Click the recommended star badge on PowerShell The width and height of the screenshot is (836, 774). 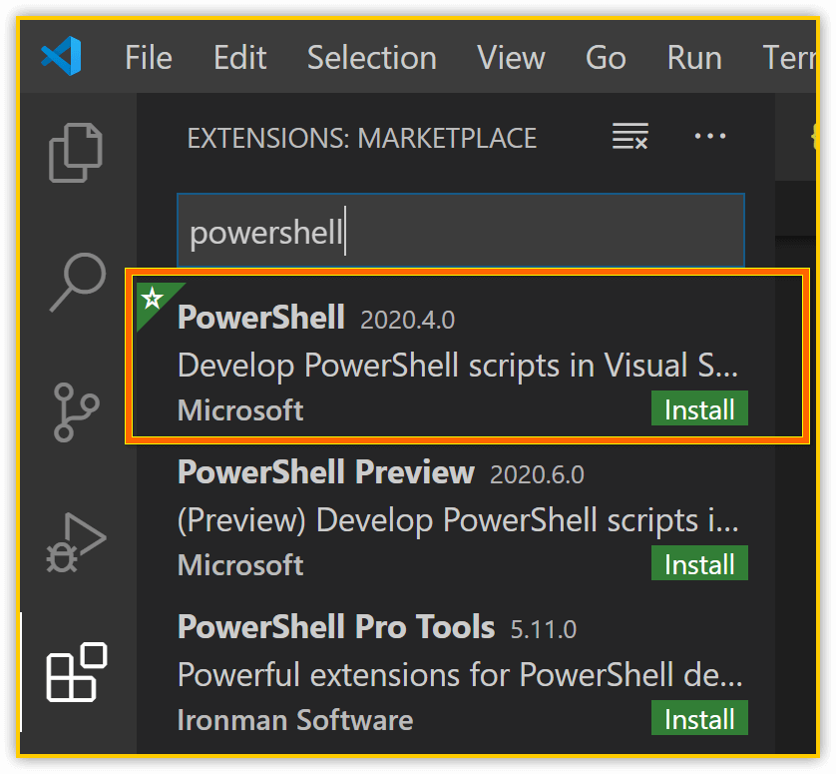coord(153,298)
